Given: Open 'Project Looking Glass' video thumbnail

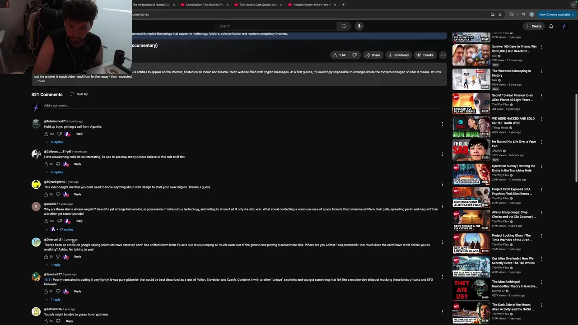Looking at the screenshot, I should click(471, 243).
